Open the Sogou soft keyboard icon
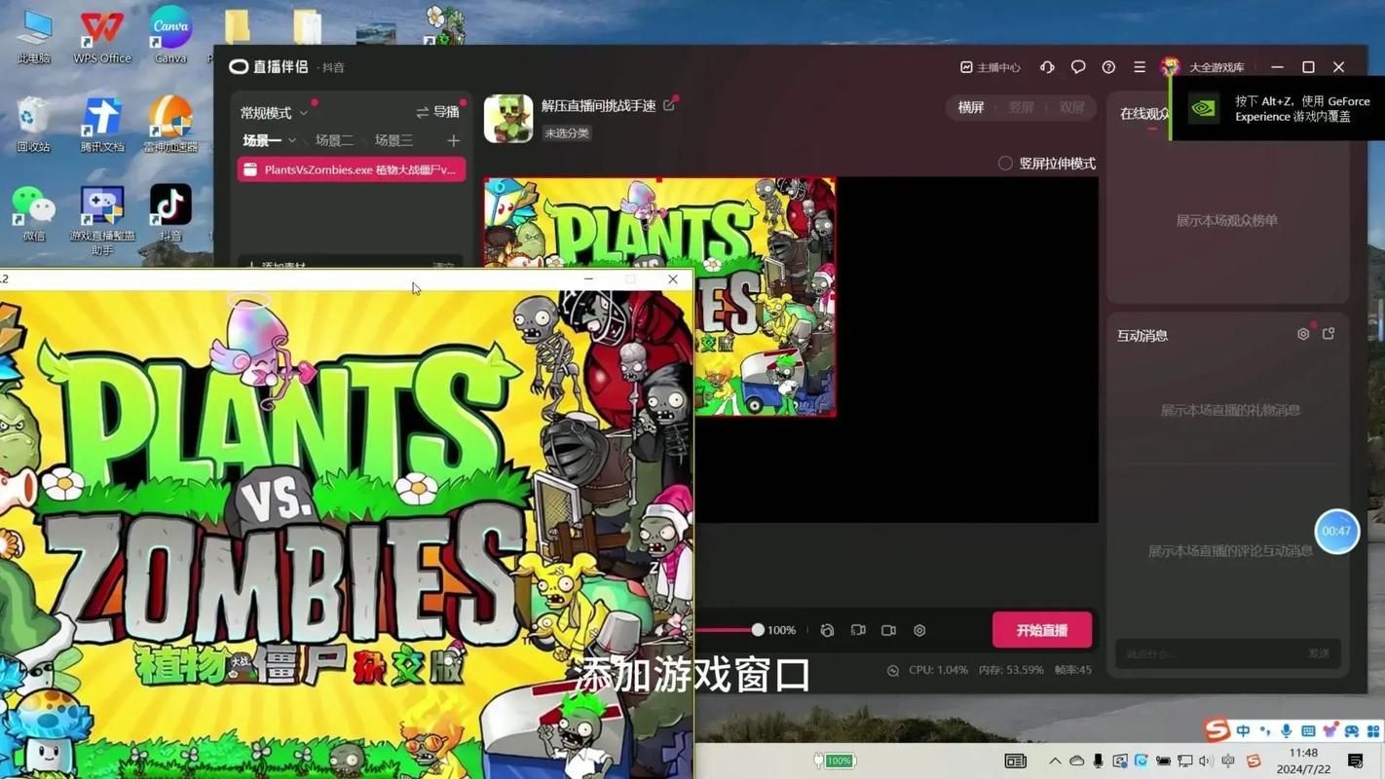The image size is (1385, 779). coord(1308,730)
